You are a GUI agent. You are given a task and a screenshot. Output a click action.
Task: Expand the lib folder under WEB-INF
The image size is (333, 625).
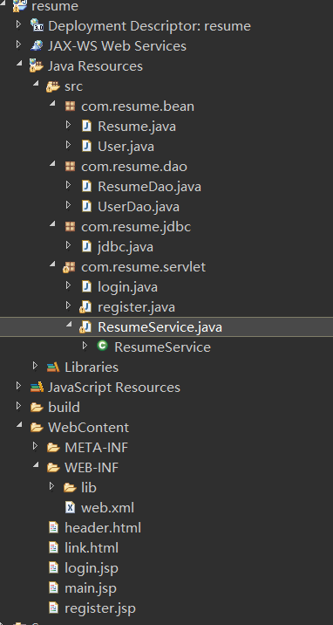[51, 486]
